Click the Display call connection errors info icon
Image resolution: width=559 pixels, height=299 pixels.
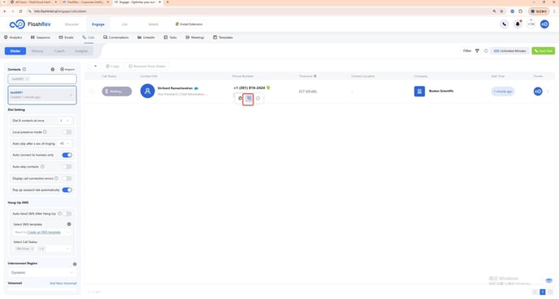coord(56,178)
